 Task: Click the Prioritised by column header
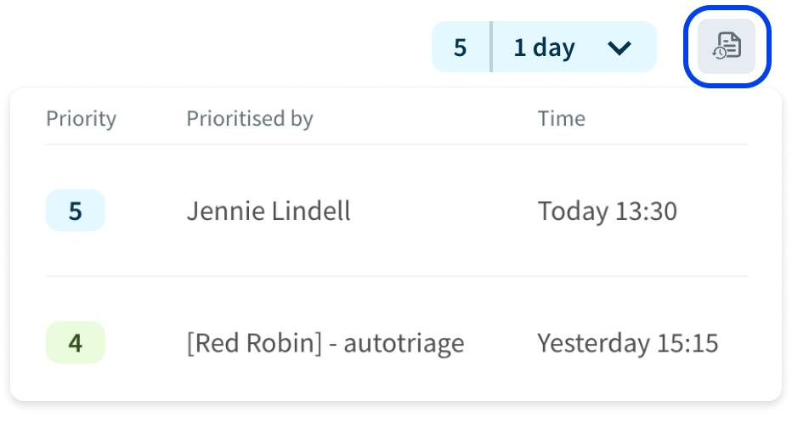tap(250, 119)
